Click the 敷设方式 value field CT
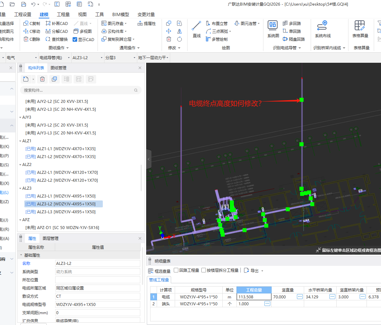The height and width of the screenshot is (325, 381). click(x=98, y=296)
